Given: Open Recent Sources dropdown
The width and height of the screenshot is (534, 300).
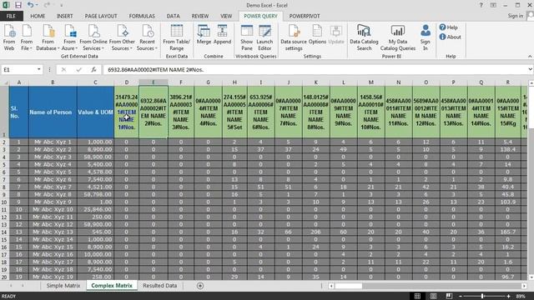Looking at the screenshot, I should tap(147, 37).
